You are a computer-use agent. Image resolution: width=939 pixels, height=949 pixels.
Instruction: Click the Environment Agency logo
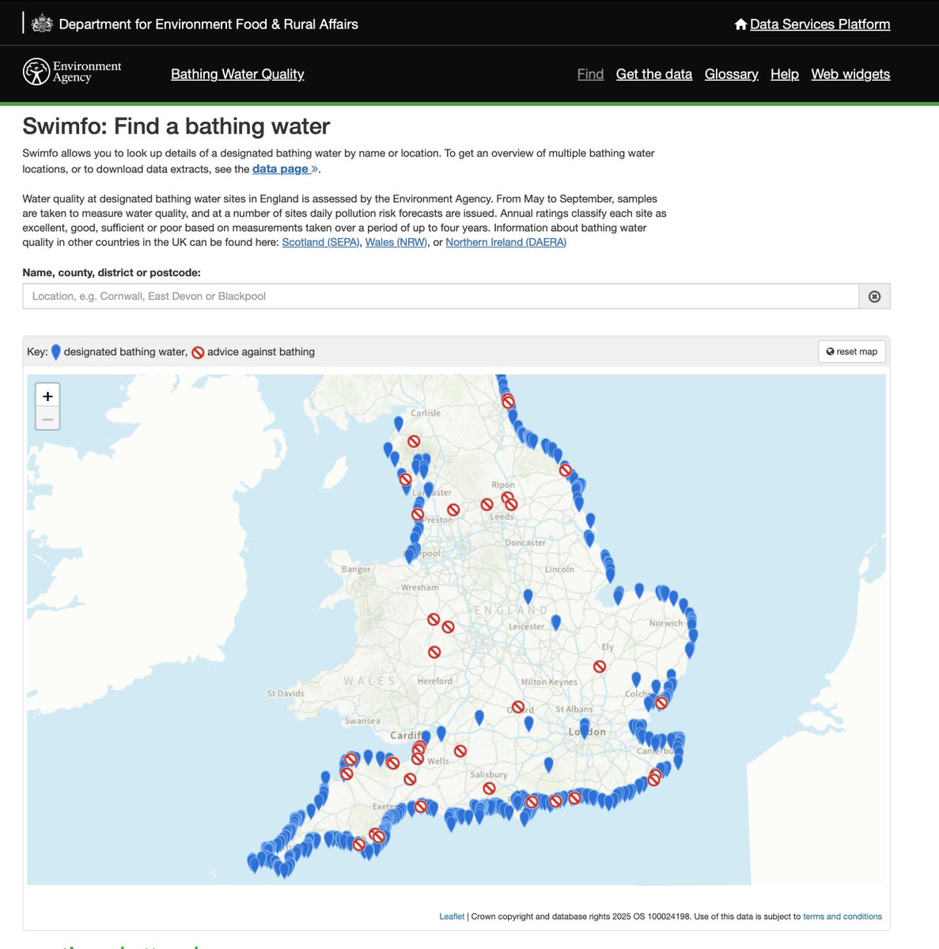tap(35, 71)
